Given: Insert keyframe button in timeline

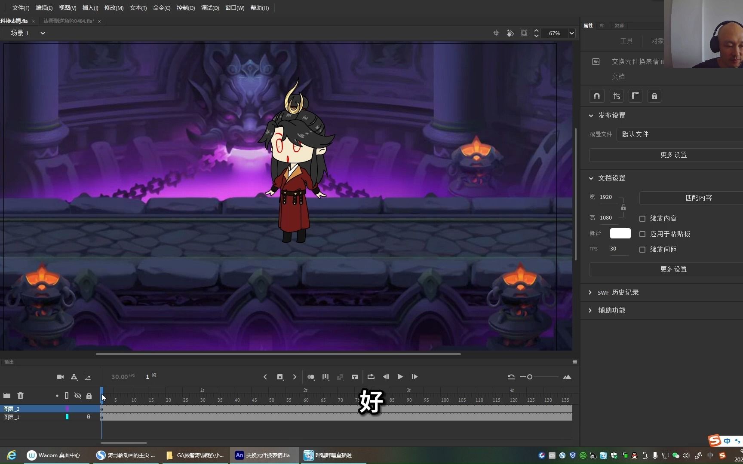Looking at the screenshot, I should (x=280, y=377).
